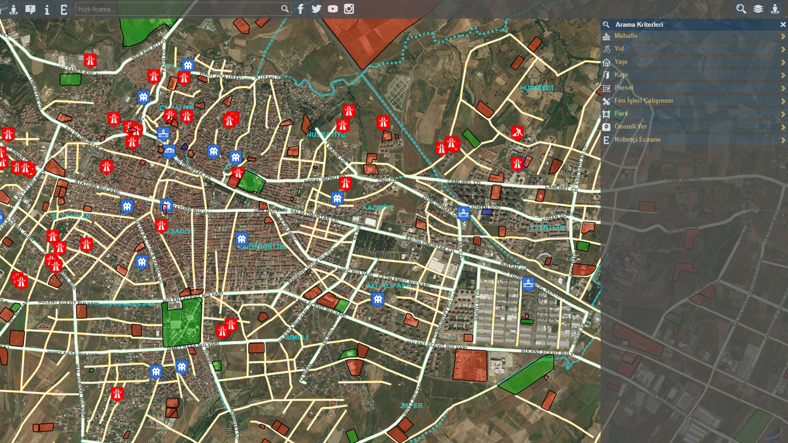Open the help question bubble icon
Viewport: 788px width, 443px height.
pos(30,9)
